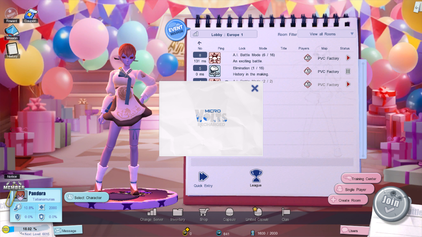This screenshot has height=237, width=422.
Task: Click the level 110 badge
Action: click(x=6, y=229)
